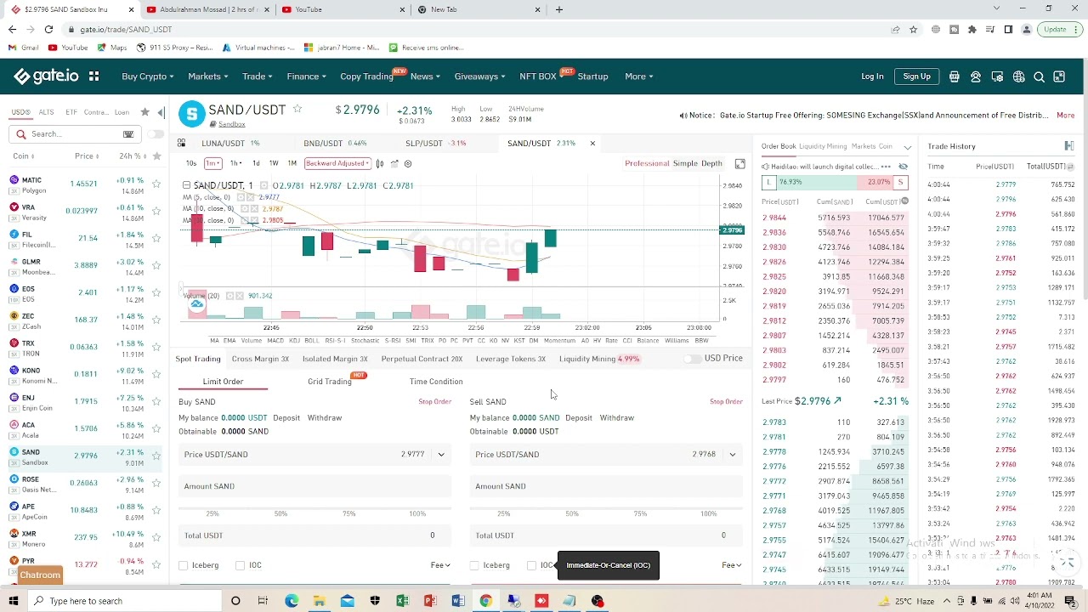Open the Buy Fee dropdown
The image size is (1088, 612).
click(x=440, y=565)
